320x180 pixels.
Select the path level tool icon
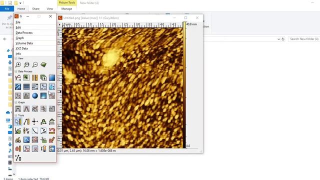18,140
